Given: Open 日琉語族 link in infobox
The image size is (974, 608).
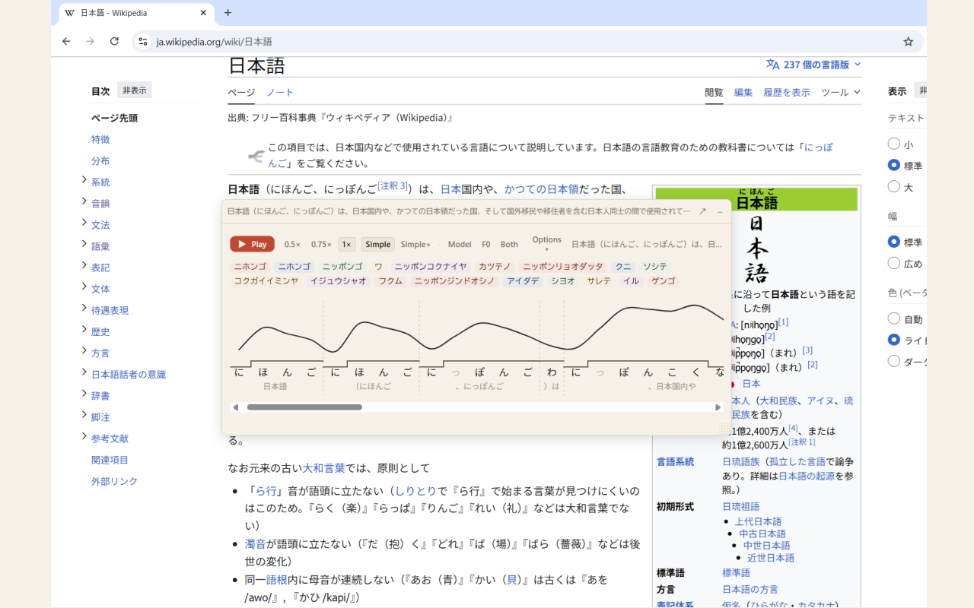Looking at the screenshot, I should 741,461.
